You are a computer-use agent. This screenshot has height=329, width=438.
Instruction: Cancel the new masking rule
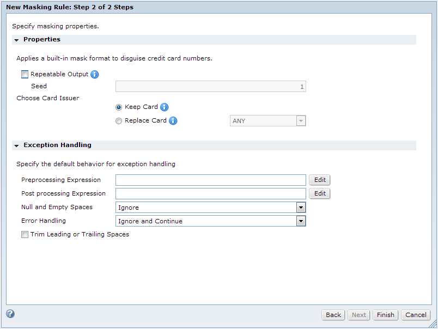416,315
